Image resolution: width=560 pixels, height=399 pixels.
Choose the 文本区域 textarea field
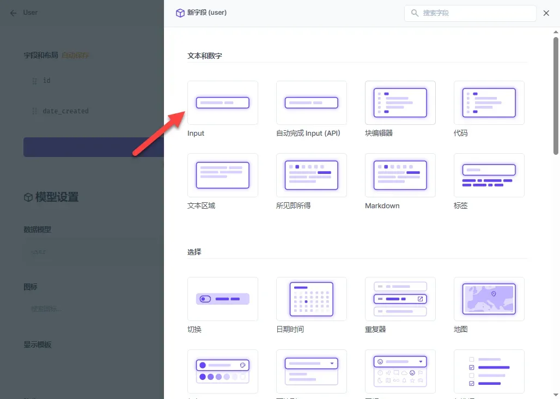[222, 175]
